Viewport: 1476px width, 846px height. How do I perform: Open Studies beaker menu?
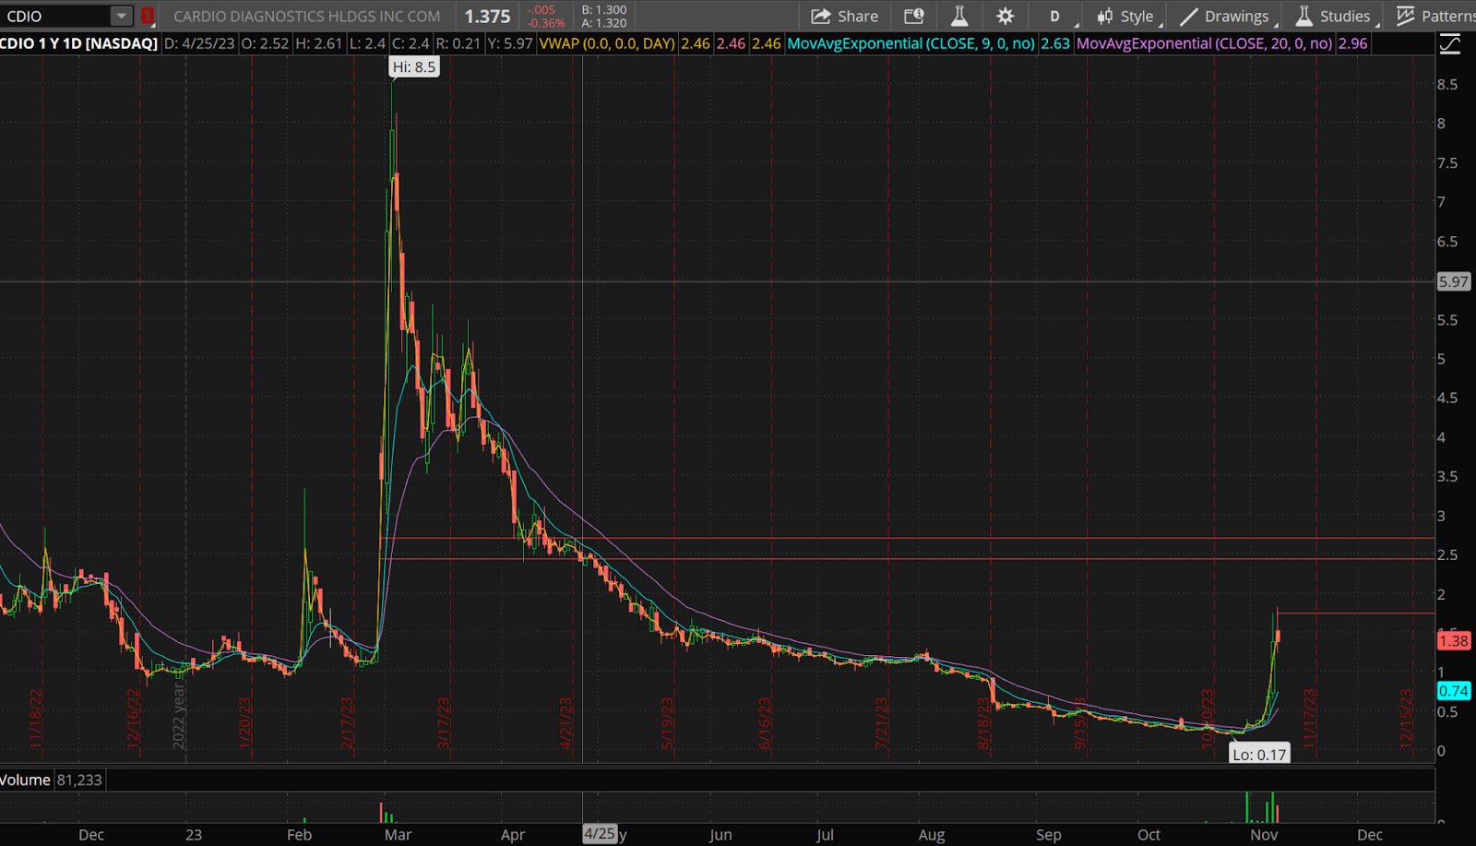1333,16
